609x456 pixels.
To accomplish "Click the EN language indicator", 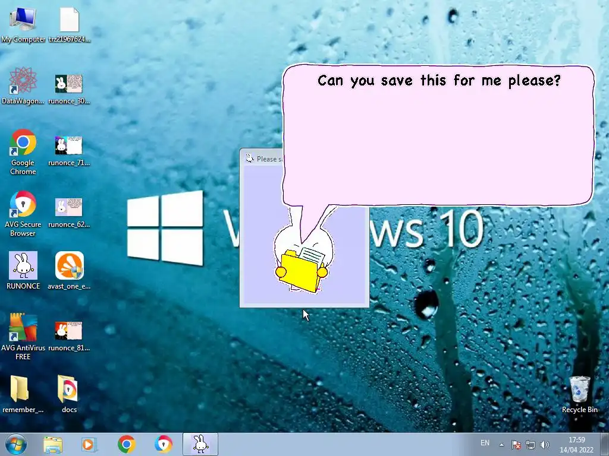I will (485, 443).
